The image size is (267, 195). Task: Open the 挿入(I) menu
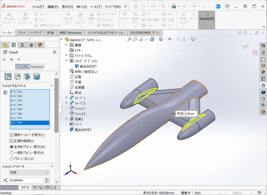point(82,6)
